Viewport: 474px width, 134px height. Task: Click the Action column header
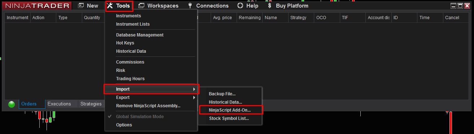coord(43,18)
